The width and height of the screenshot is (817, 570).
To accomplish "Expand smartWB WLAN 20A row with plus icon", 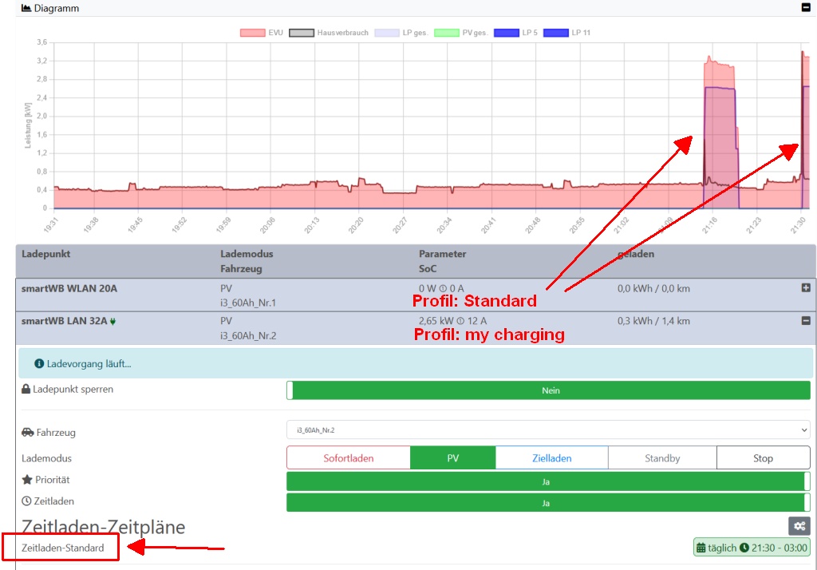I will click(806, 288).
